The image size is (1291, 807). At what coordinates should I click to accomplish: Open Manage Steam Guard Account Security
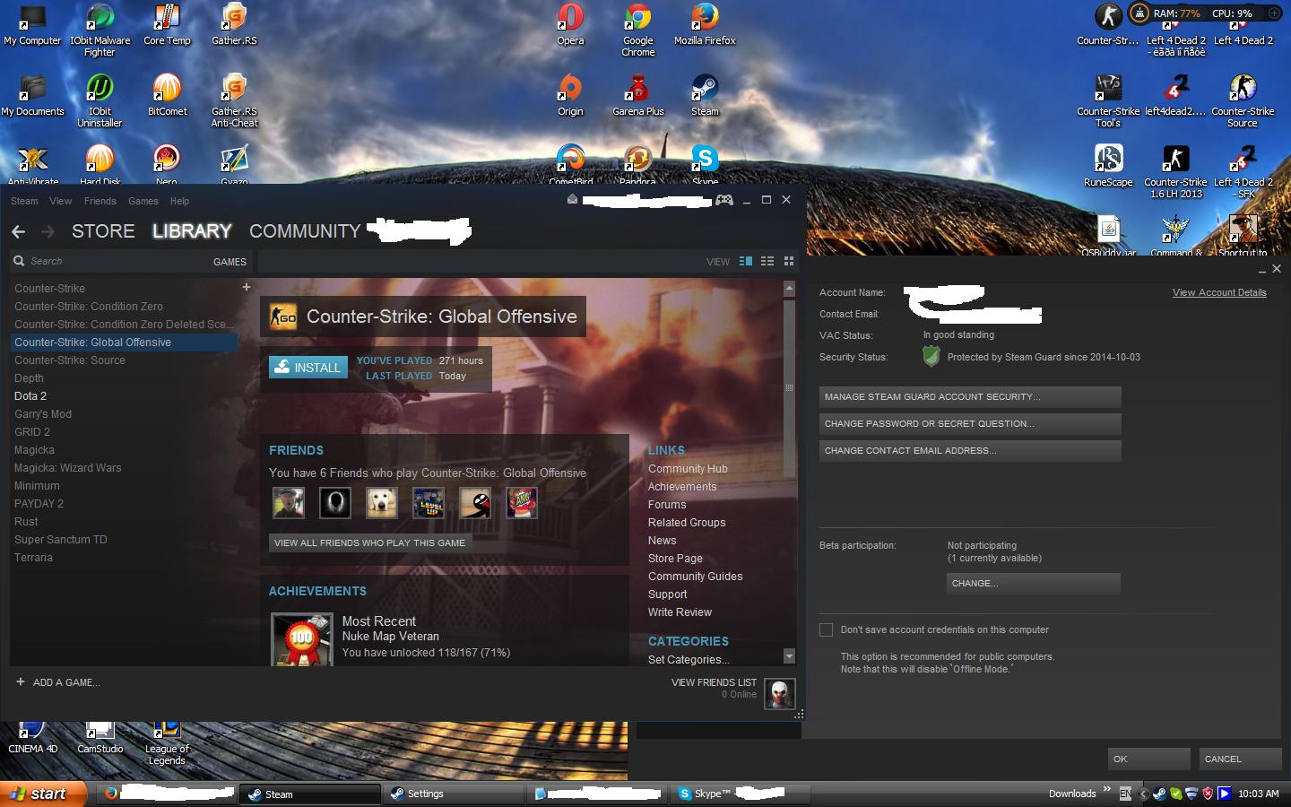coord(970,397)
